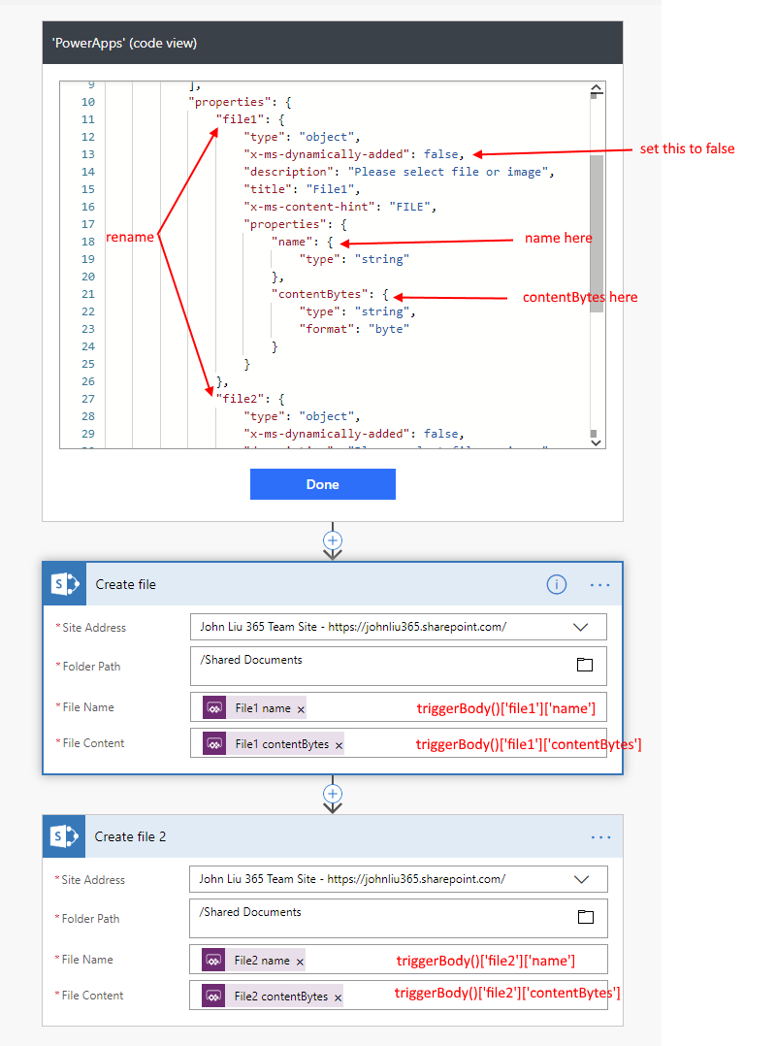Click the info icon on Create file
776x1046 pixels.
click(556, 584)
